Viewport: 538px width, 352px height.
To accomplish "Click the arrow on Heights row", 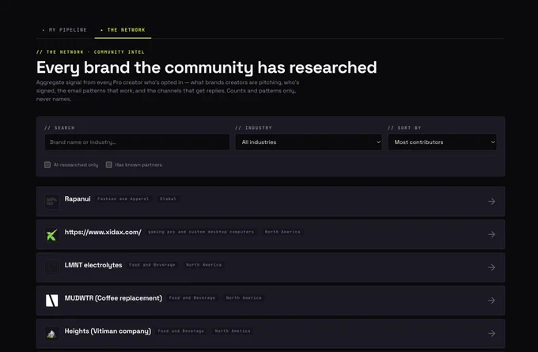I will click(x=491, y=334).
